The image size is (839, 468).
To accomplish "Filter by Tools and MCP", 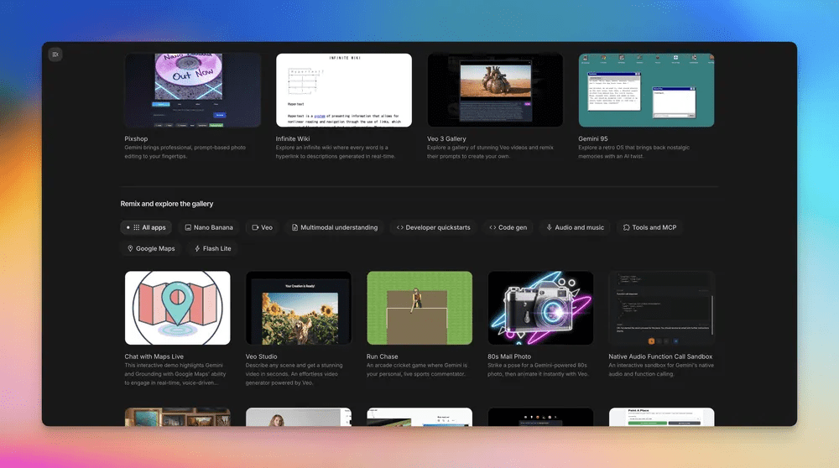I will pyautogui.click(x=649, y=227).
